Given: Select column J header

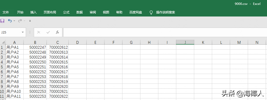Looking at the screenshot, I should (185, 43).
